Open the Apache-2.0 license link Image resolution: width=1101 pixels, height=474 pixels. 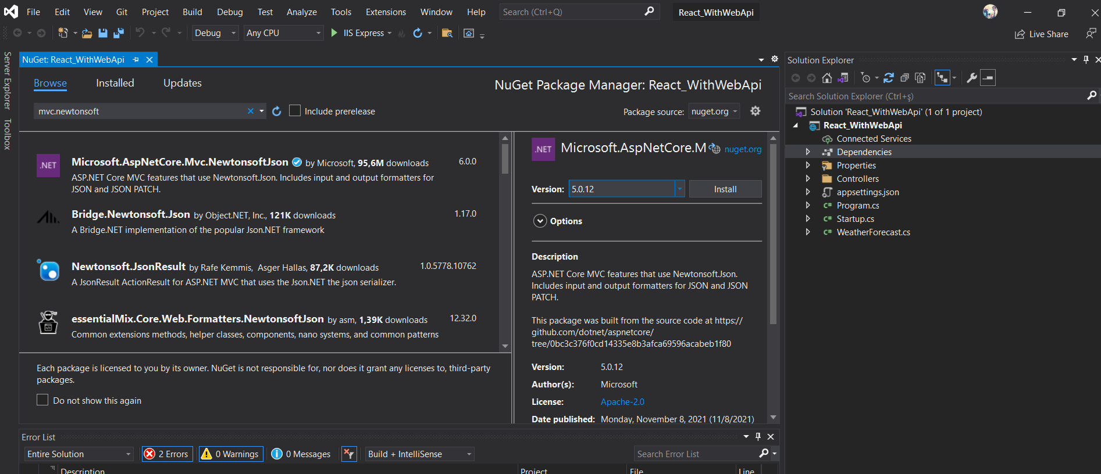click(x=622, y=402)
